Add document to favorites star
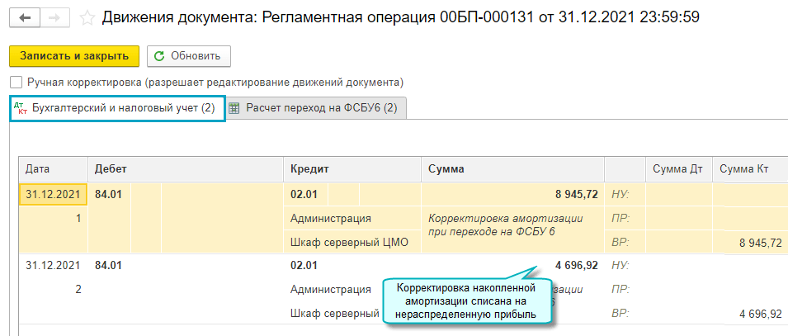The height and width of the screenshot is (336, 788). click(87, 16)
